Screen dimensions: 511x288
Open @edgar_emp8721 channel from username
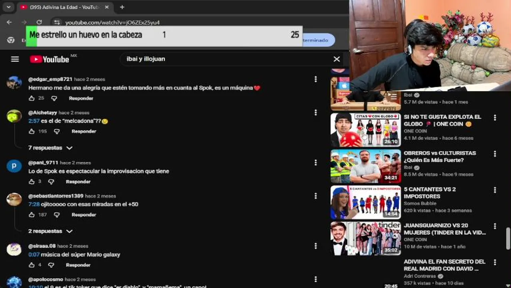pos(50,79)
